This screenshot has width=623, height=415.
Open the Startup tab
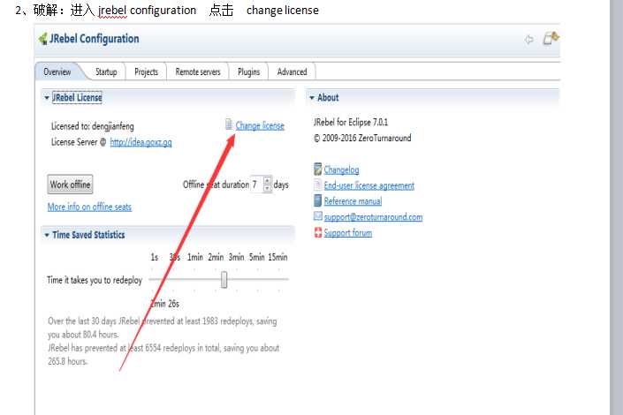106,72
